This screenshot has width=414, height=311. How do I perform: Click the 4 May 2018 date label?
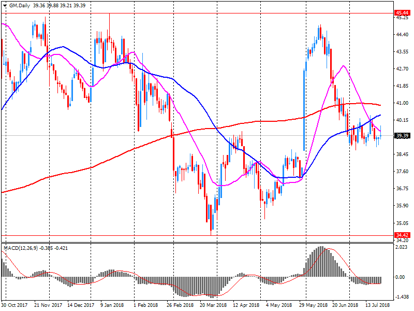pyautogui.click(x=278, y=305)
